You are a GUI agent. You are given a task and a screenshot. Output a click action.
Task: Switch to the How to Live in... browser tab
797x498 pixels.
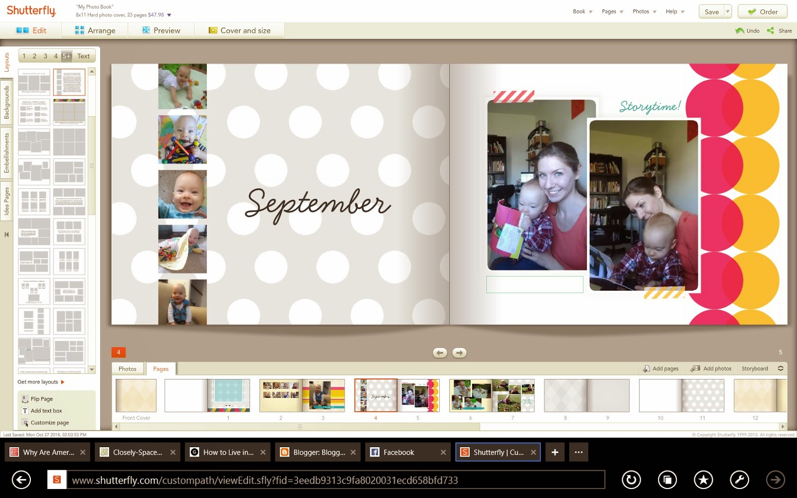227,452
